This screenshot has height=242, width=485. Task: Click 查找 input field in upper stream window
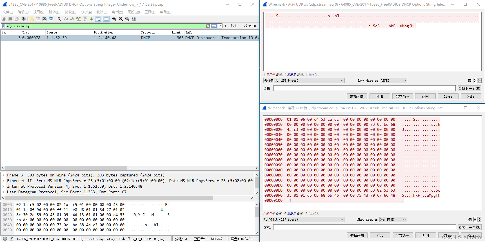(x=364, y=88)
